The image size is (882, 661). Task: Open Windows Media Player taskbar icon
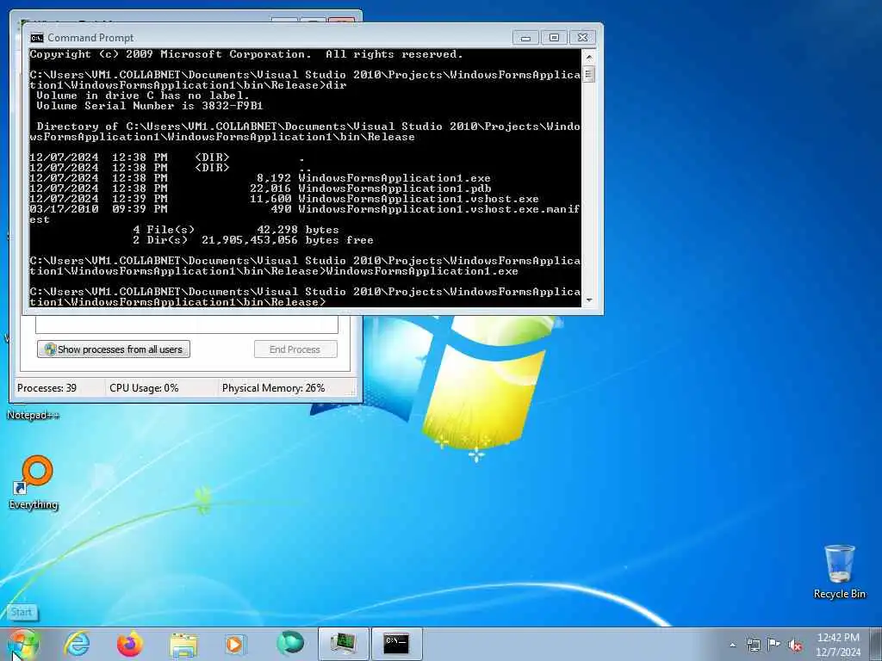(x=235, y=644)
